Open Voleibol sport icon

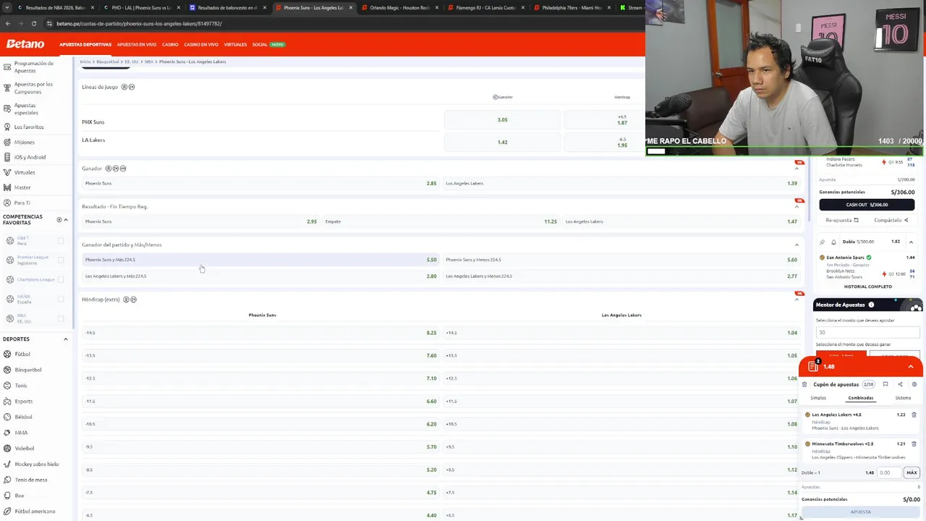click(x=7, y=448)
